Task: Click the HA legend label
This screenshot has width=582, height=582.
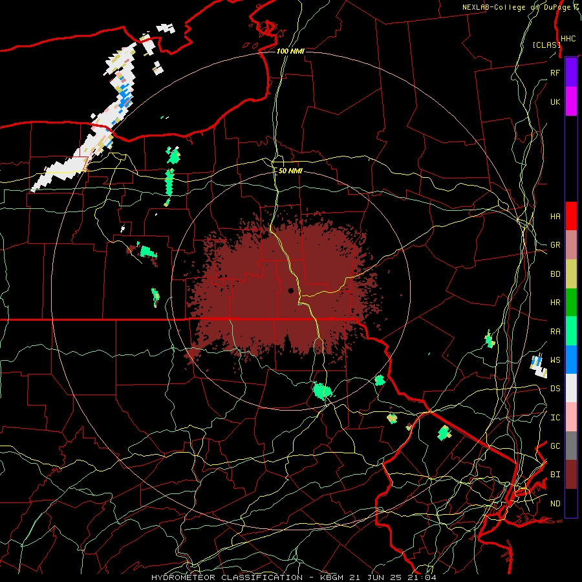Action: click(x=555, y=217)
